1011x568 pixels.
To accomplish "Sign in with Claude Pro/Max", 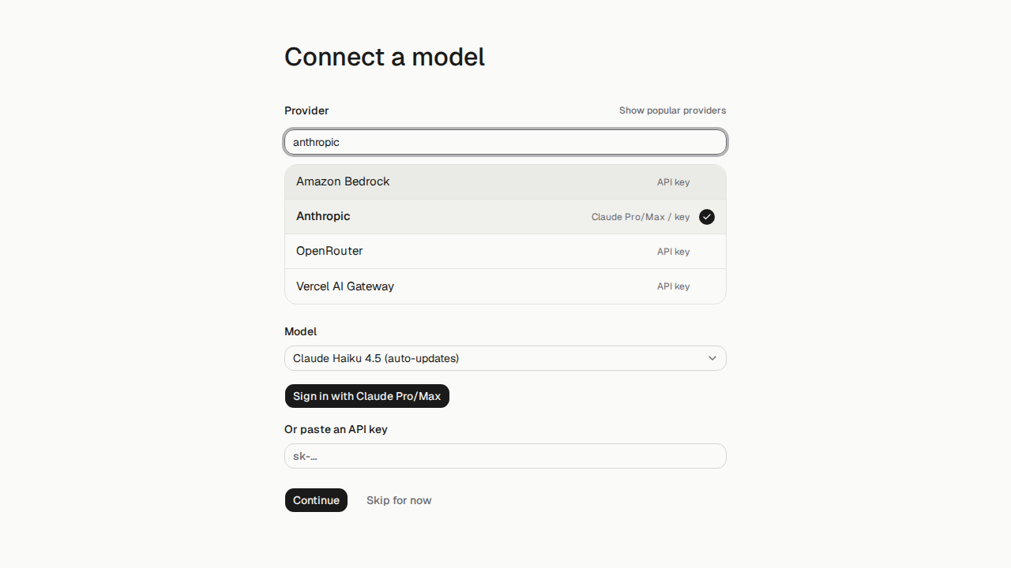I will point(367,396).
